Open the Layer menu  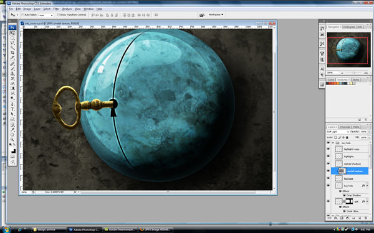click(37, 9)
